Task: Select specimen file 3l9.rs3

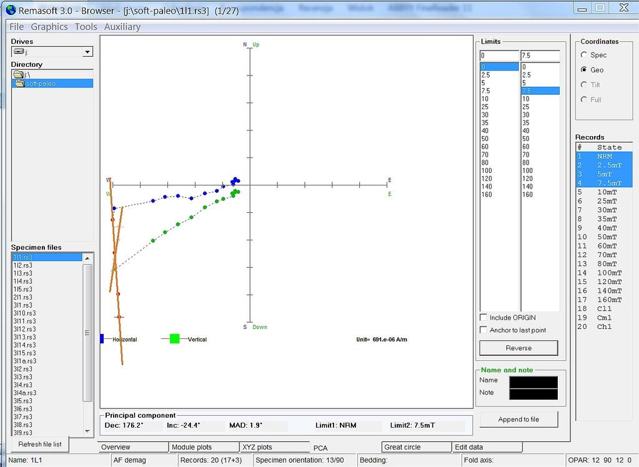Action: point(23,433)
